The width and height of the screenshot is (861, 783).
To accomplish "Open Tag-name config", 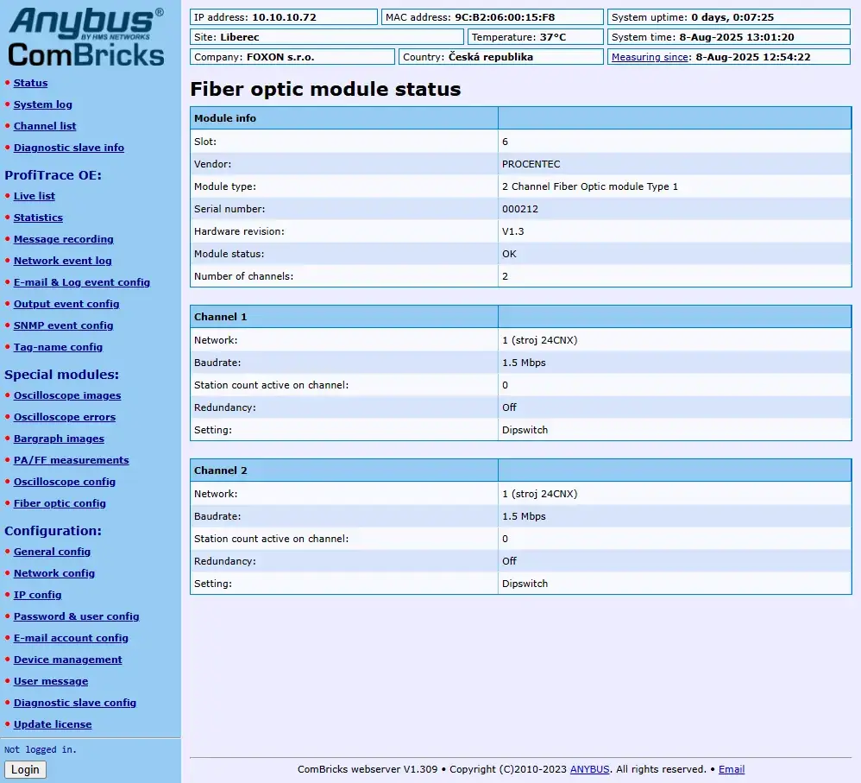I will [58, 347].
